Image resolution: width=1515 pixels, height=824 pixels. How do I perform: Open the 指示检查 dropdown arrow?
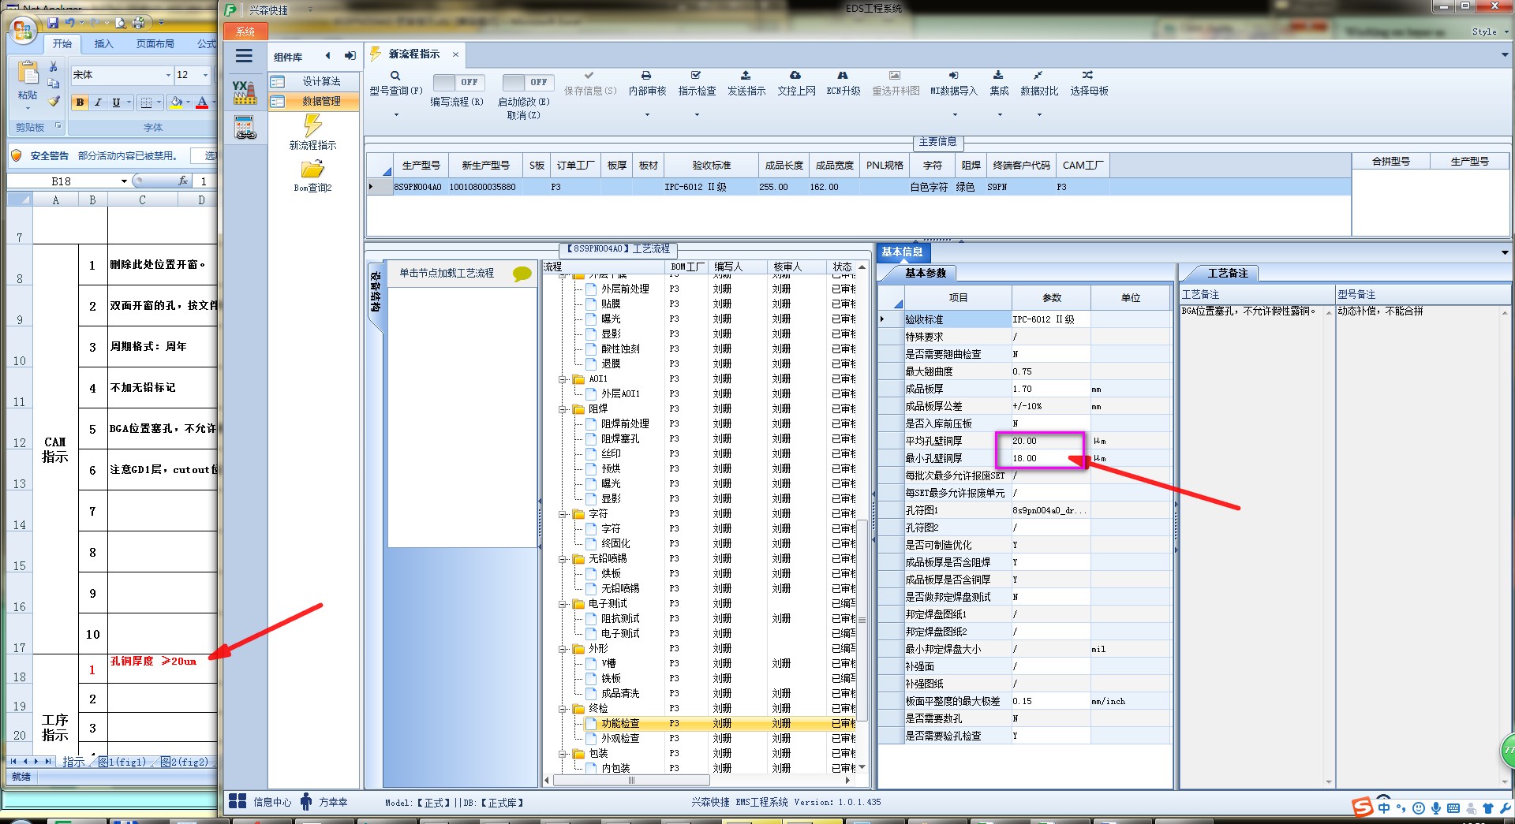pyautogui.click(x=697, y=115)
